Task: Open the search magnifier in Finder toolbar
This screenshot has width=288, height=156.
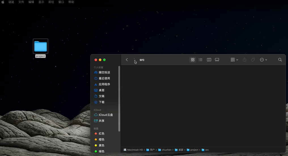Action: (x=280, y=60)
